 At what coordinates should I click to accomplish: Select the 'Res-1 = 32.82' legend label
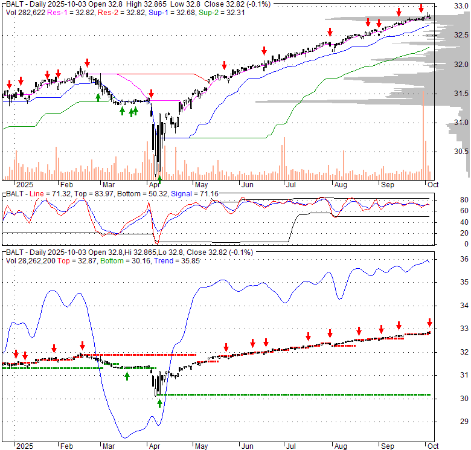coord(71,13)
